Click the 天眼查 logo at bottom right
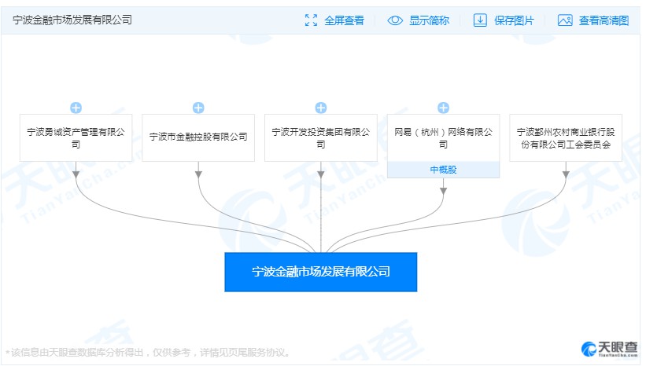The width and height of the screenshot is (646, 366). pyautogui.click(x=609, y=349)
